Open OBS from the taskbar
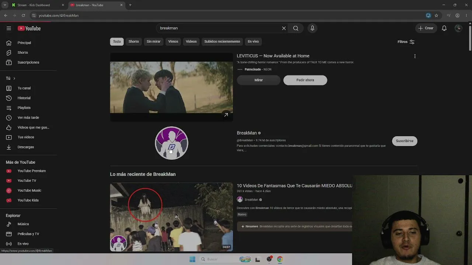This screenshot has height=265, width=472. pyautogui.click(x=269, y=259)
